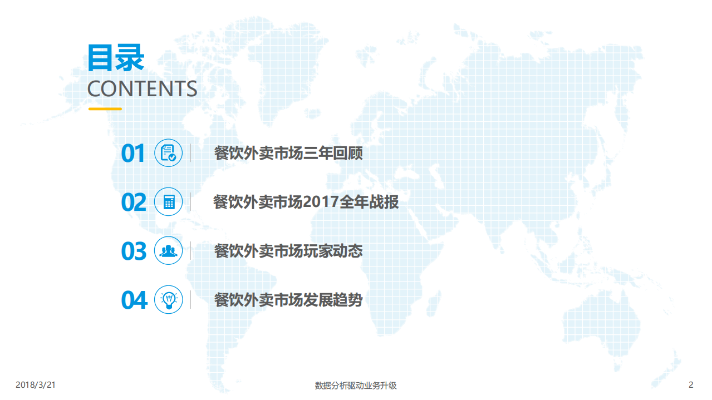
Task: Click the document checklist icon beside 01
Action: tap(169, 153)
